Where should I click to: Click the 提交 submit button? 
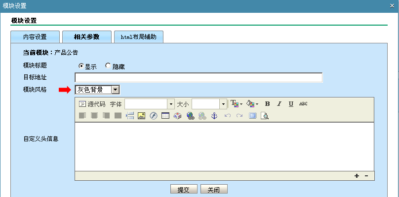[184, 190]
